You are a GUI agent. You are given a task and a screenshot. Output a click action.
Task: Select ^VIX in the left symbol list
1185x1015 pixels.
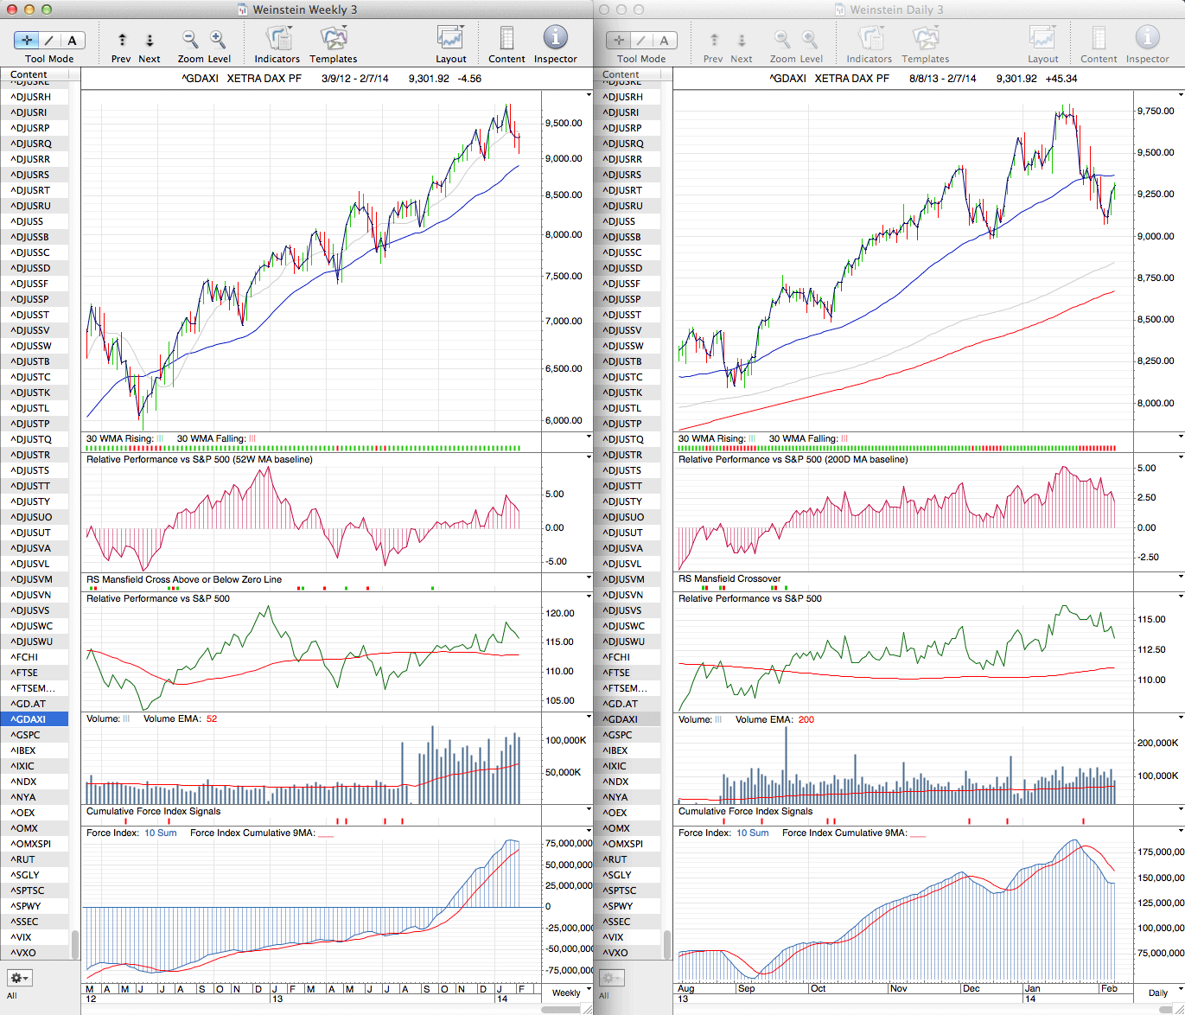point(35,937)
